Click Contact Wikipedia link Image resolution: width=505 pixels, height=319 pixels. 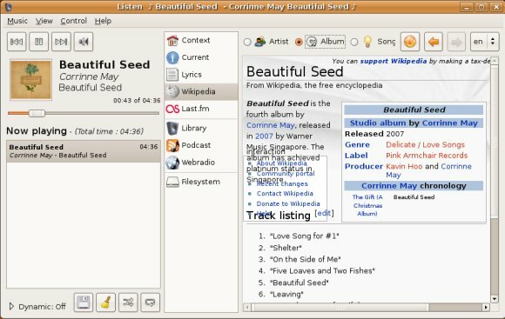(285, 194)
